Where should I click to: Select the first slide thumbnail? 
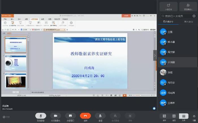[x=16, y=44]
